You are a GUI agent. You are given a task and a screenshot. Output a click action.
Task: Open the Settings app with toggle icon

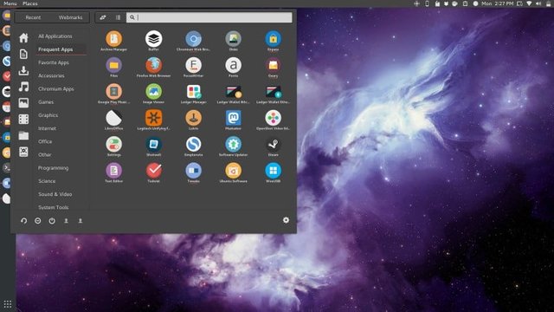click(113, 145)
